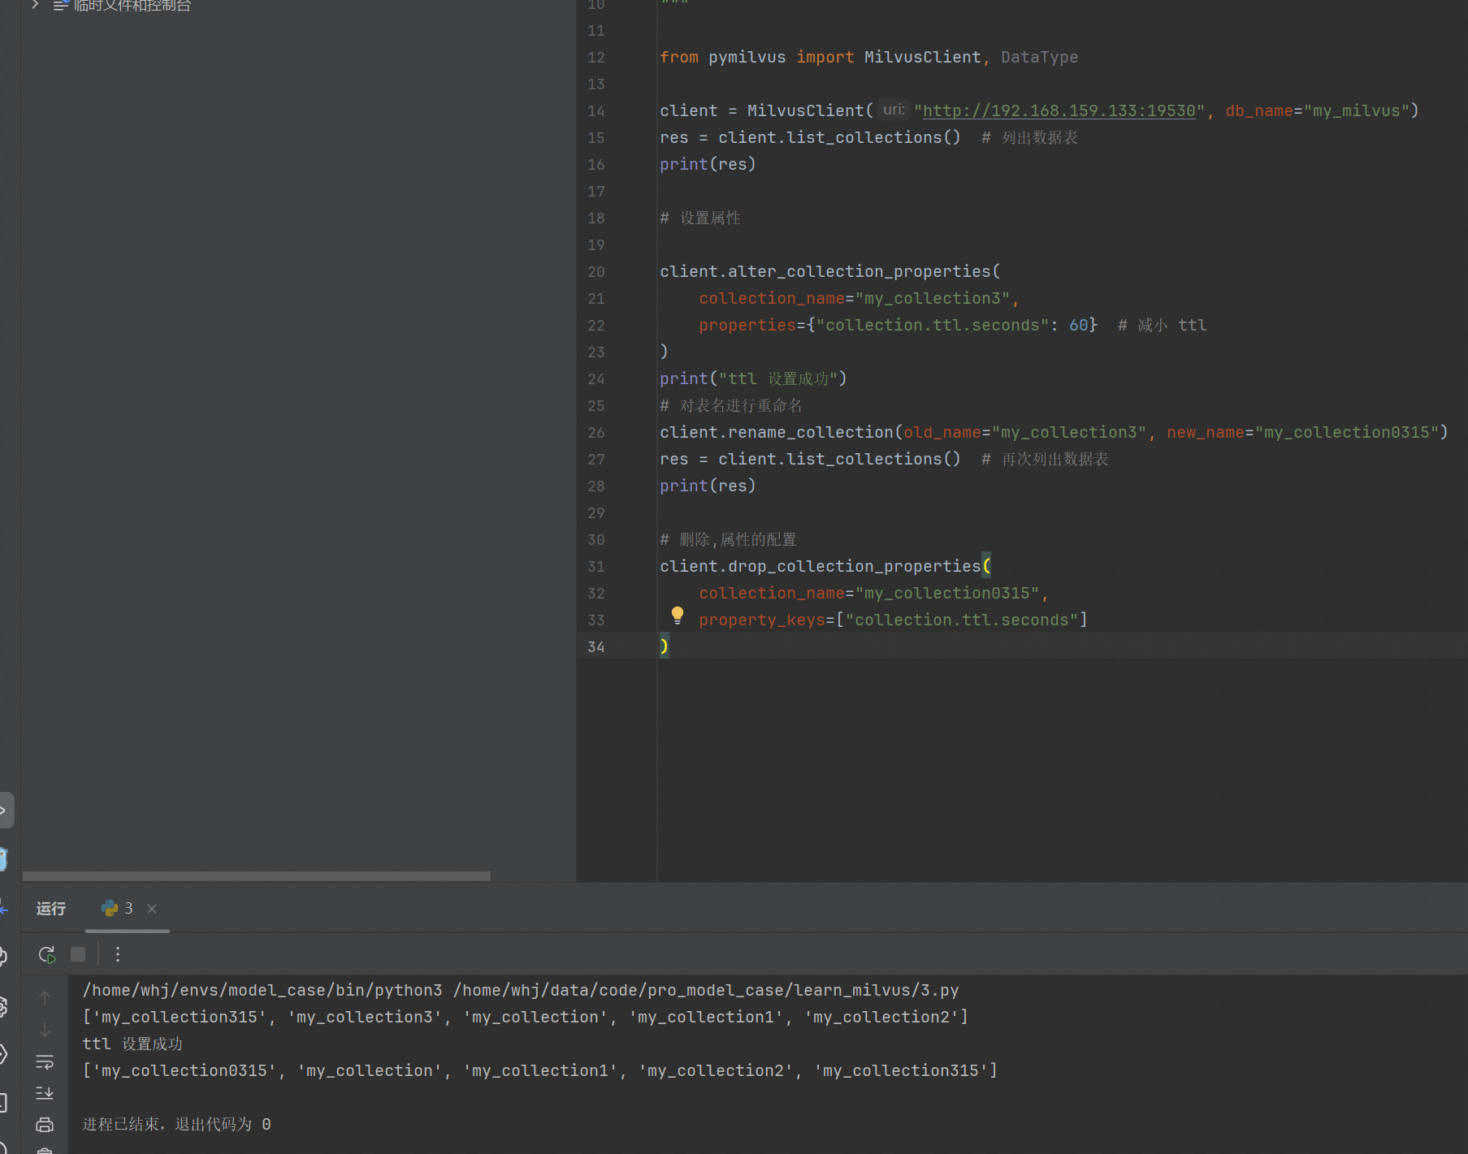The height and width of the screenshot is (1154, 1468).
Task: Close the run tab named 3
Action: (152, 909)
